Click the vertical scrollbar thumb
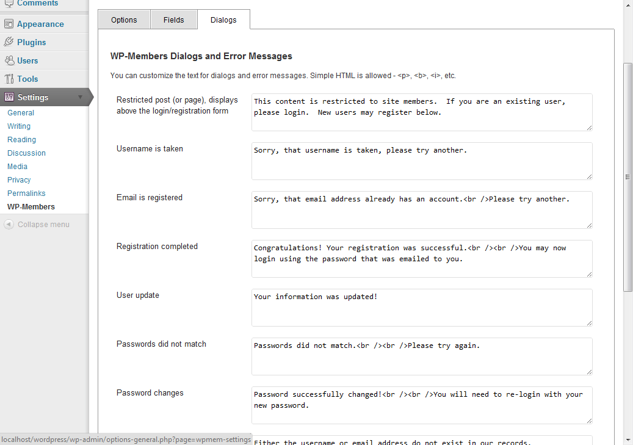Image resolution: width=633 pixels, height=445 pixels. pyautogui.click(x=628, y=177)
